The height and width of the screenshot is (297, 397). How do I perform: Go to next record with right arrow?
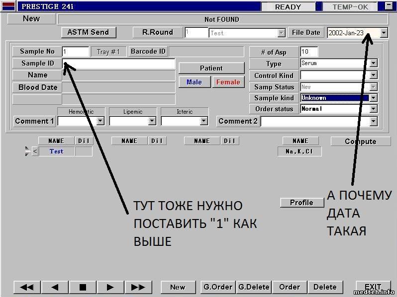(110, 287)
